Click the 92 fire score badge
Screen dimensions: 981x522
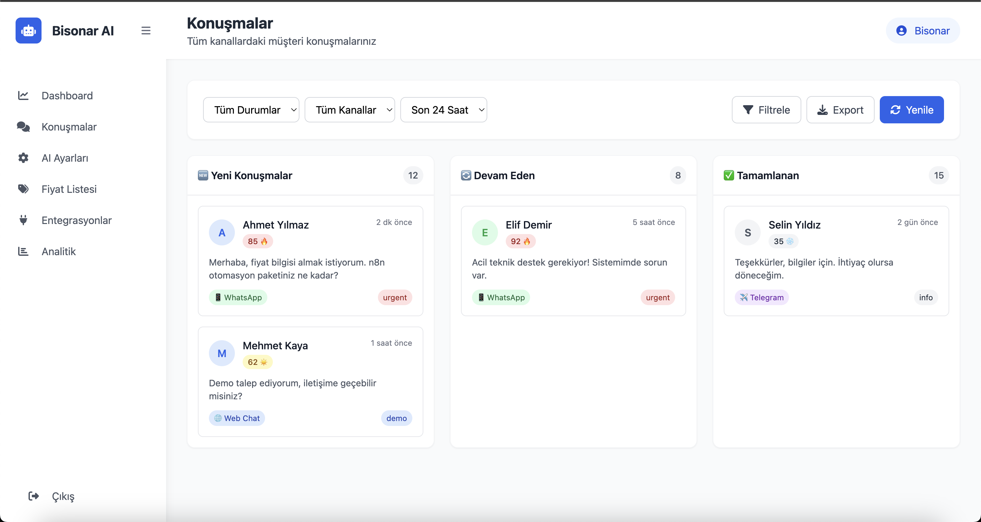pyautogui.click(x=521, y=241)
